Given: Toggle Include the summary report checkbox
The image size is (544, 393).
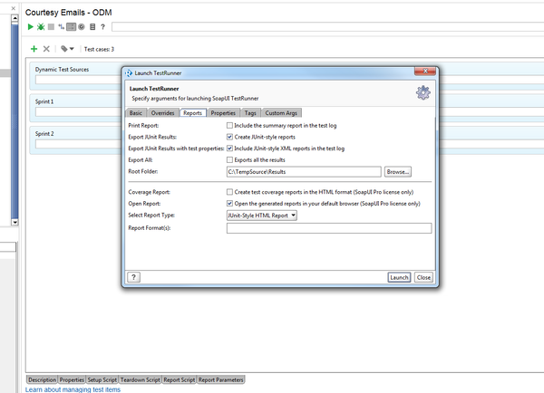Looking at the screenshot, I should coord(229,126).
